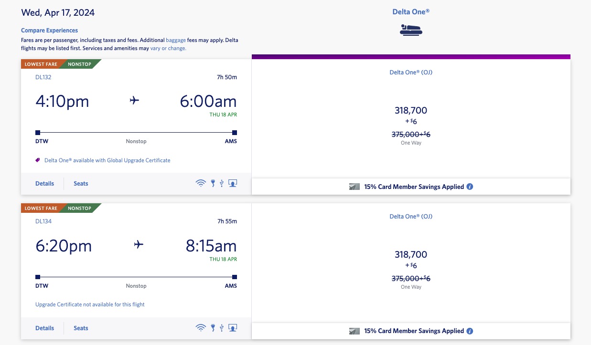Select DL132 Delta One 318,700 miles fare
This screenshot has width=591, height=345.
(411, 111)
